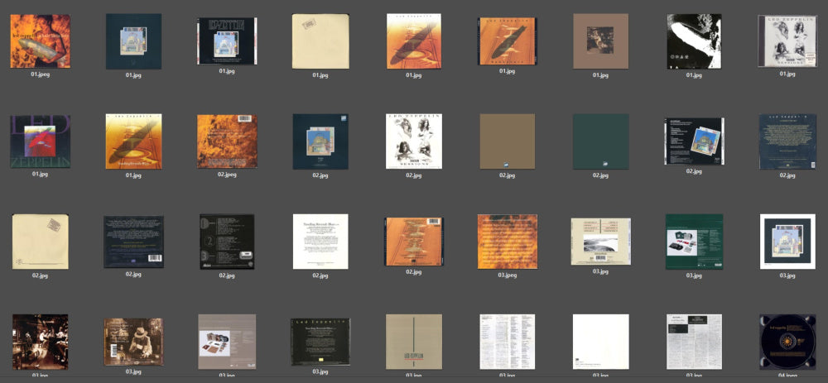Open green box set advertisement thumbnail

[695, 242]
